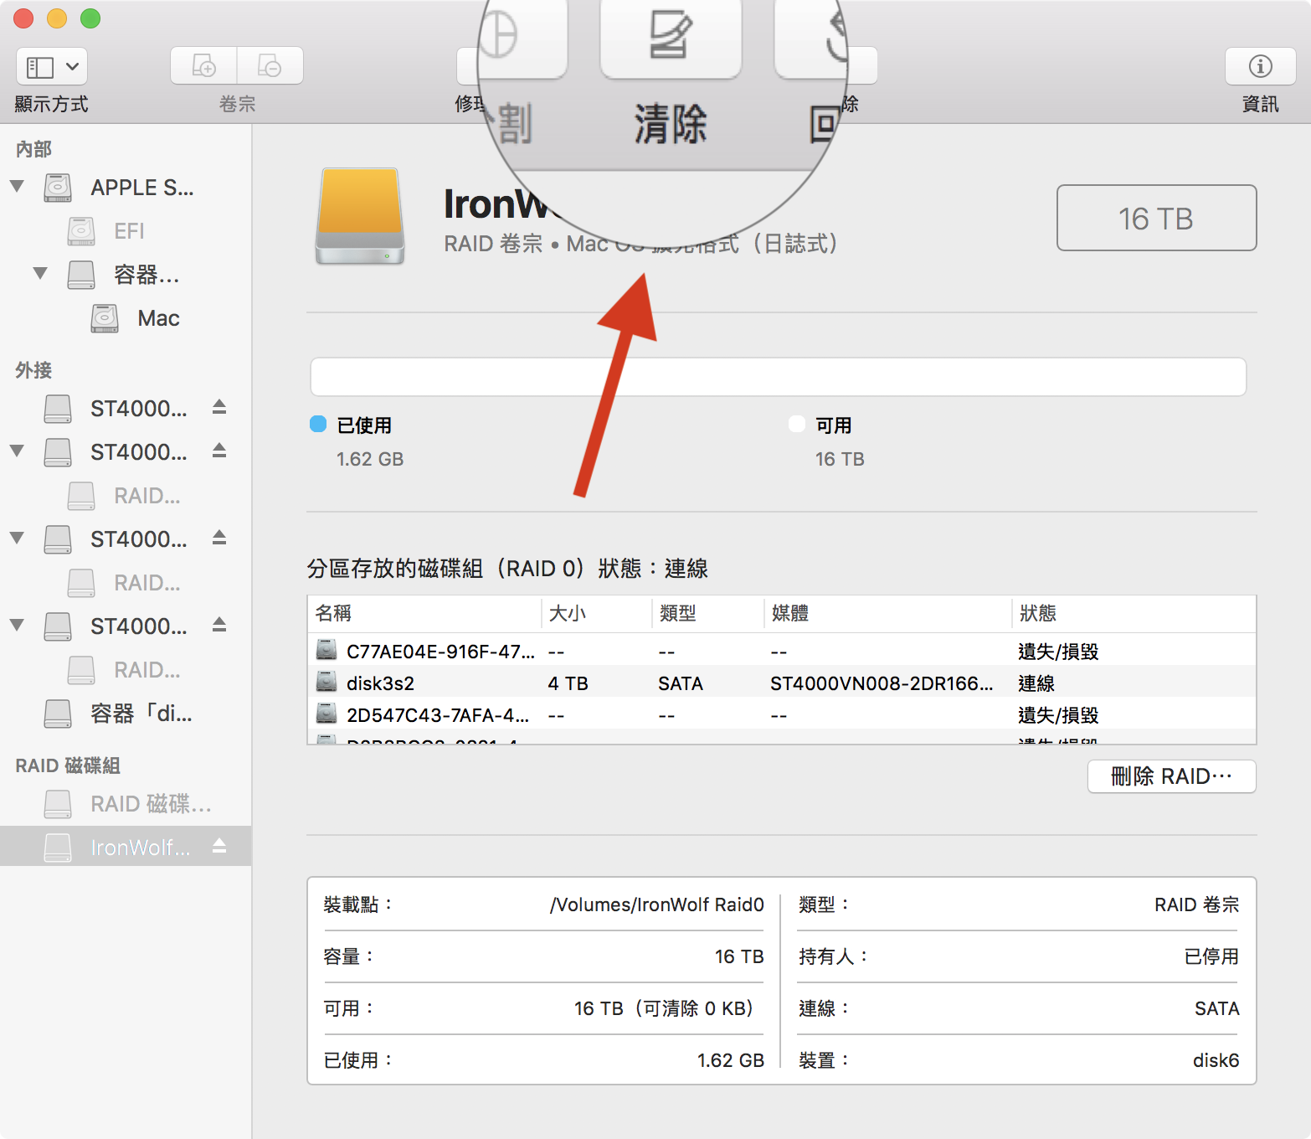Click the large orange IronWolf drive icon

click(360, 216)
